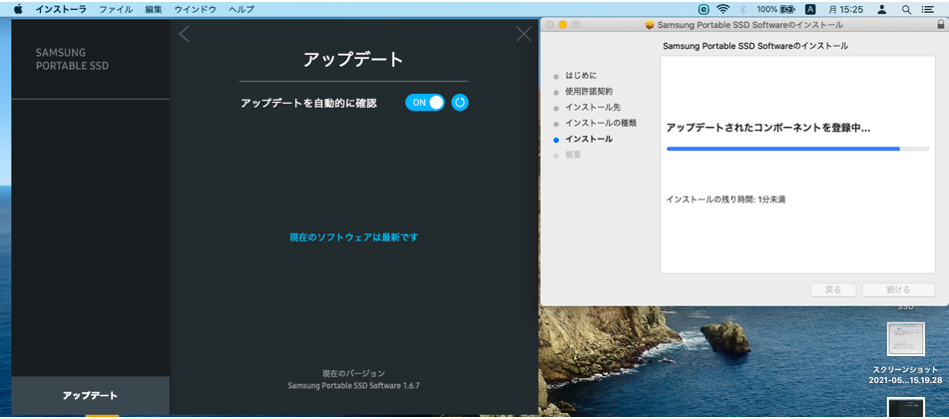Viewport: 949px width, 419px height.
Task: Open Spotlight search magnifier icon
Action: coord(906,9)
